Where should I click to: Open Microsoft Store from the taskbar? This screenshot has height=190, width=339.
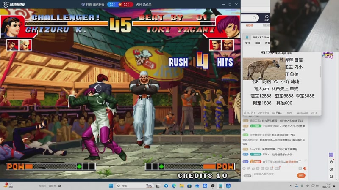click(x=189, y=186)
